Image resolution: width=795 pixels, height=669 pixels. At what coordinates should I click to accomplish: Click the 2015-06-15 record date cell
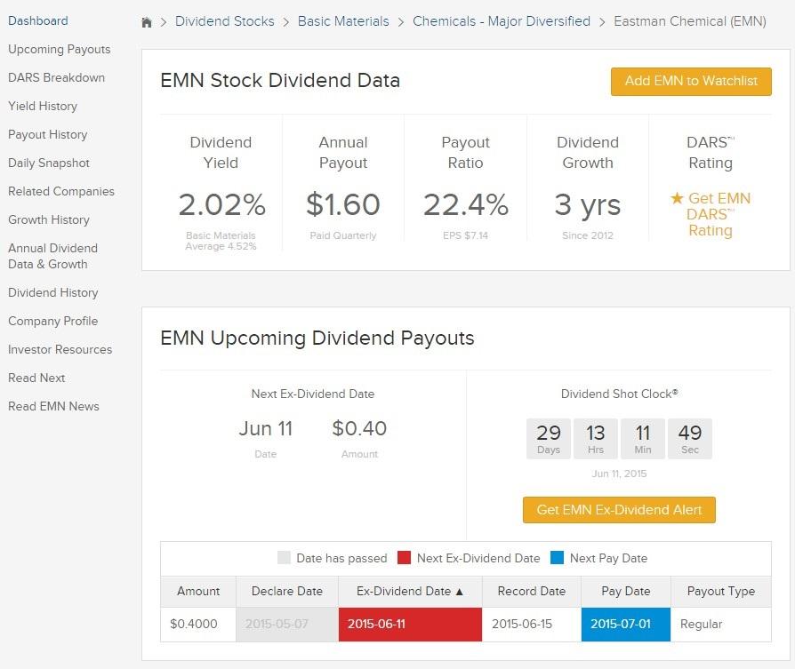tap(532, 624)
